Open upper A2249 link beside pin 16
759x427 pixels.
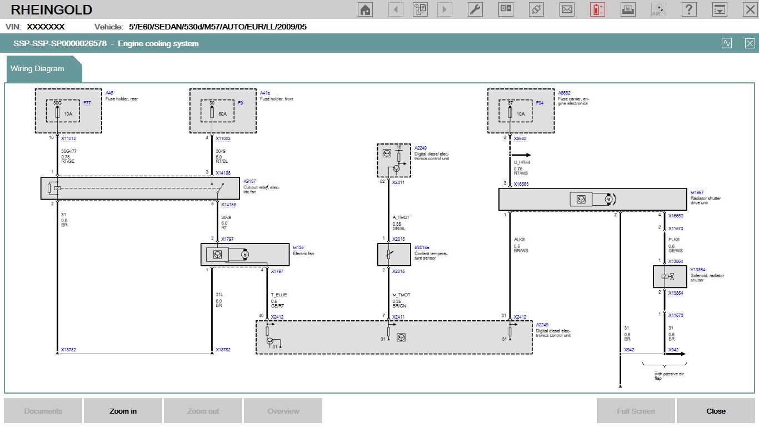pos(421,148)
